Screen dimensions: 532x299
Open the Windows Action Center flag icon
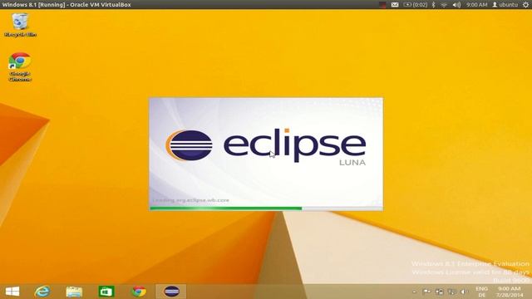click(x=426, y=292)
